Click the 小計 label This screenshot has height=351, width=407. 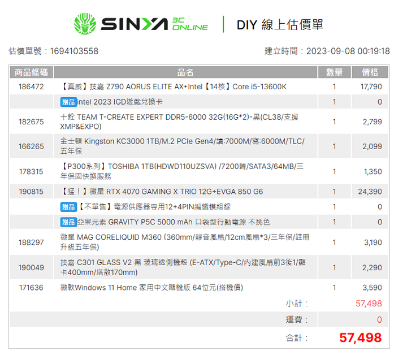click(x=297, y=304)
